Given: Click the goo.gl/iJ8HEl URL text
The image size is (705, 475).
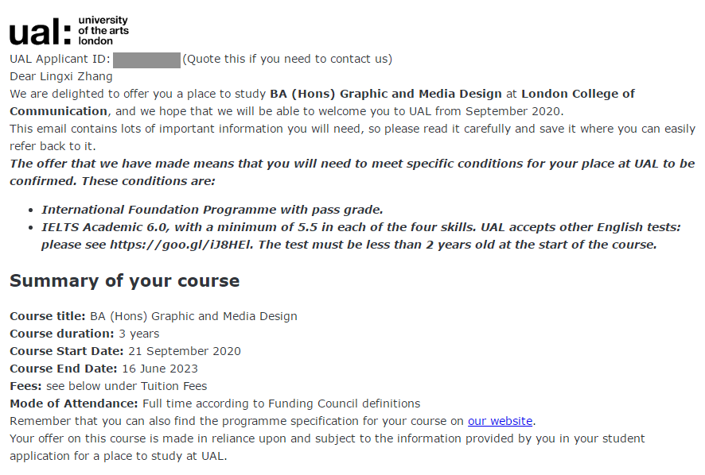Looking at the screenshot, I should coord(181,245).
